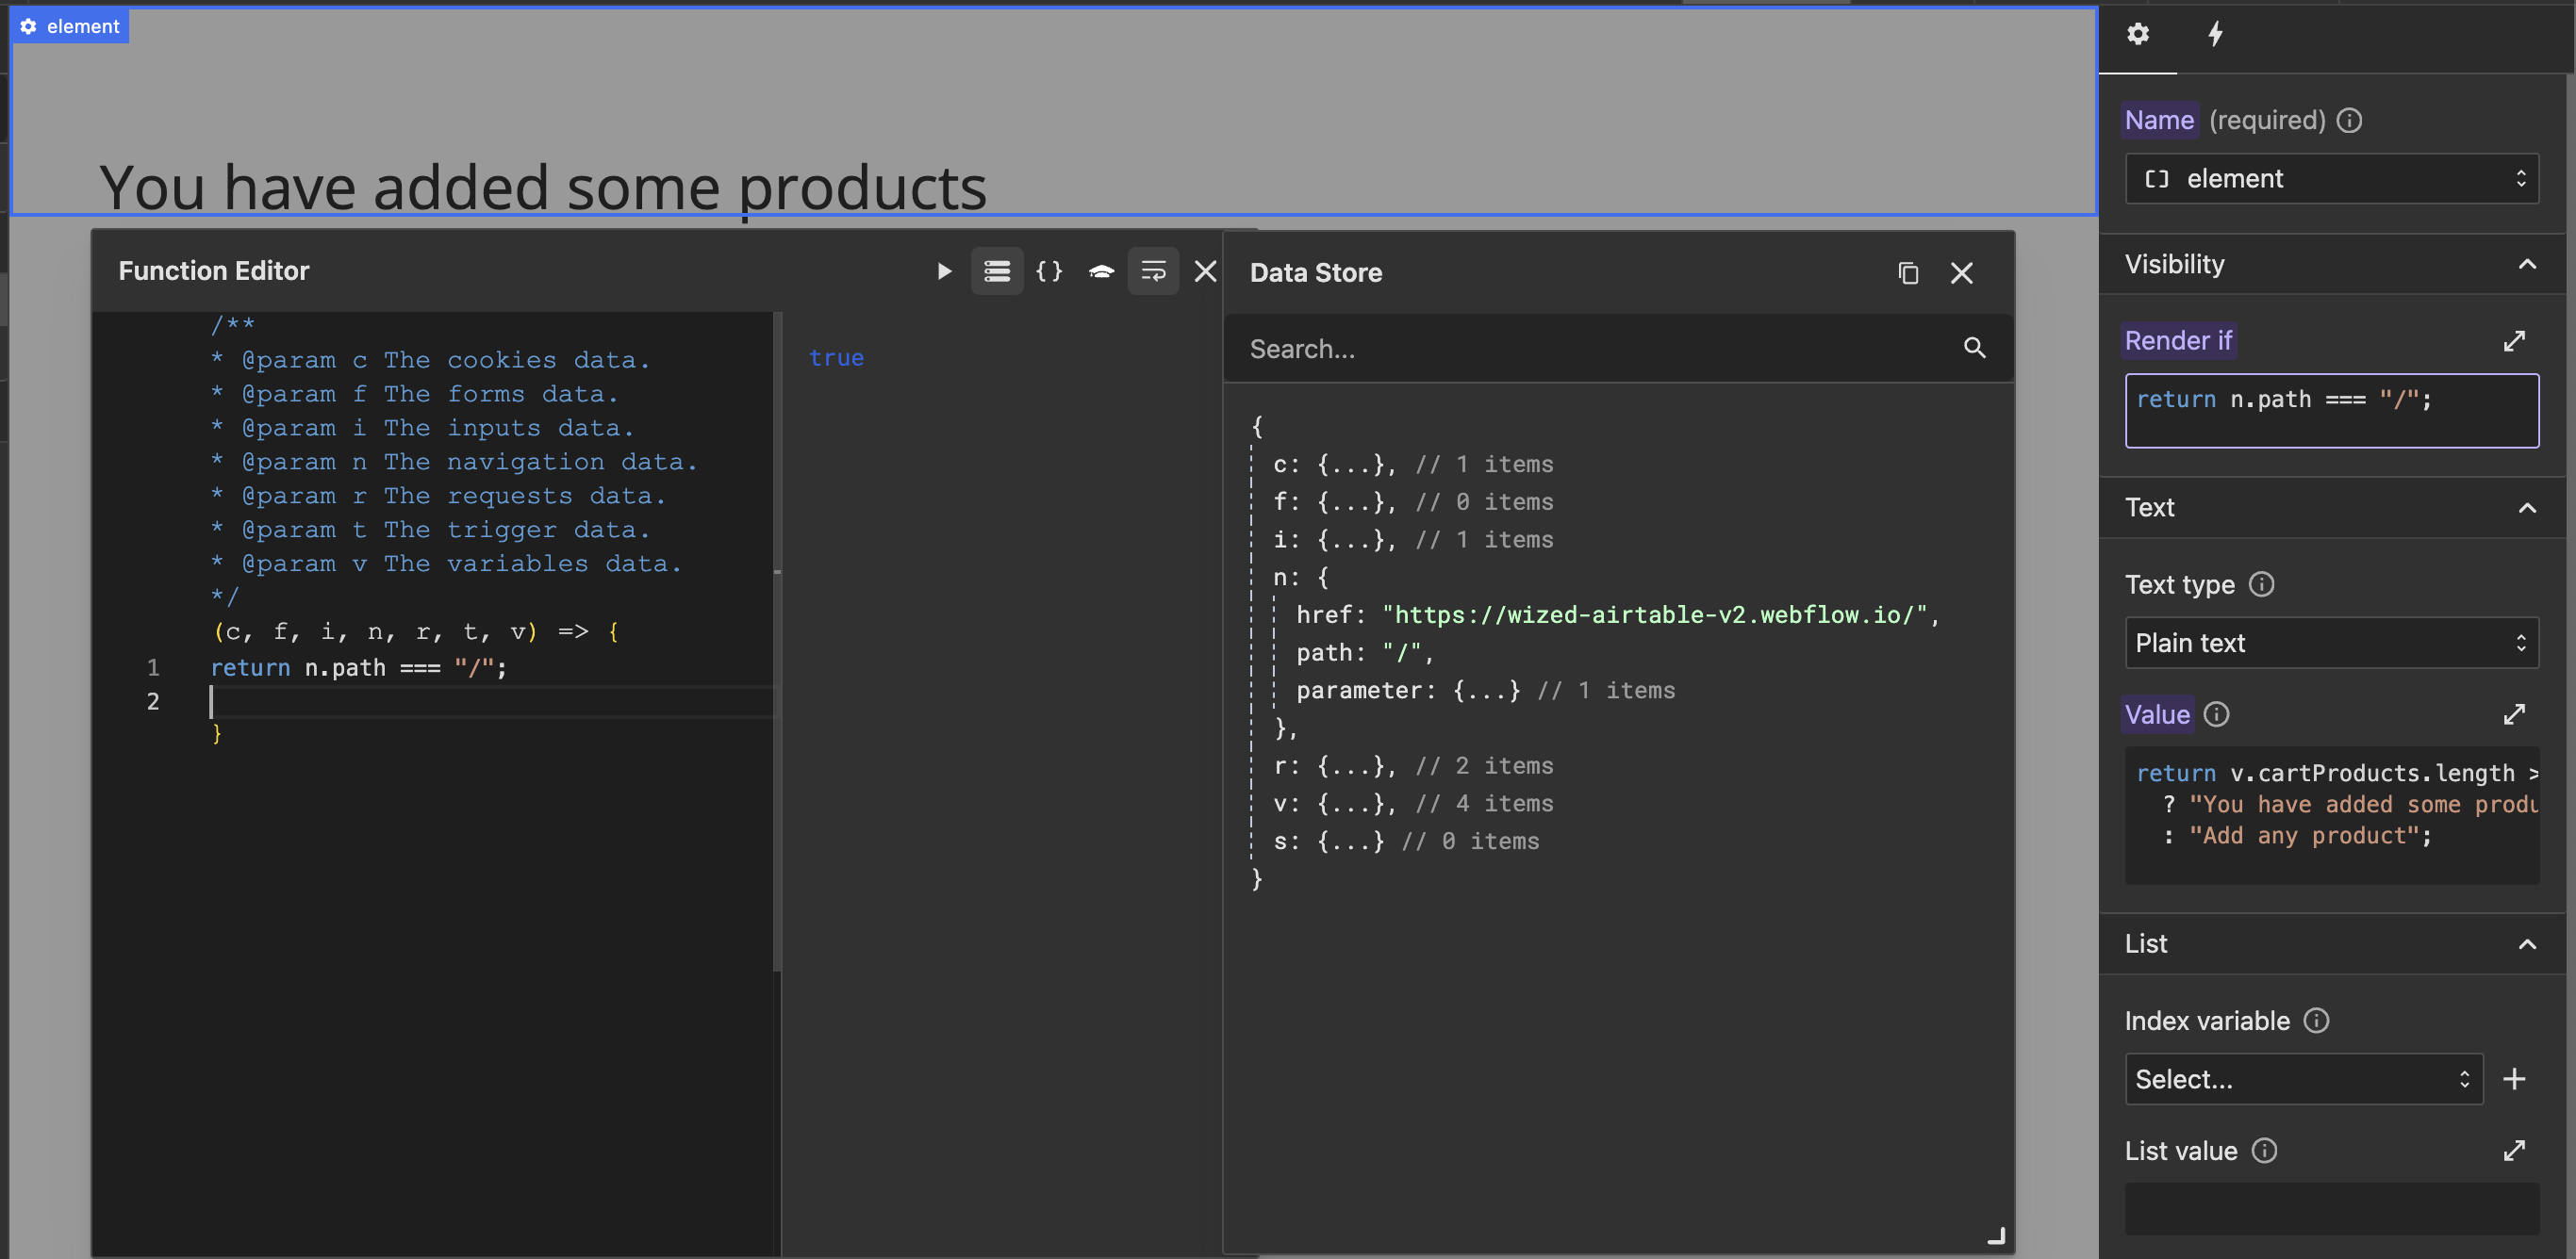Click the href URL value

1654,615
